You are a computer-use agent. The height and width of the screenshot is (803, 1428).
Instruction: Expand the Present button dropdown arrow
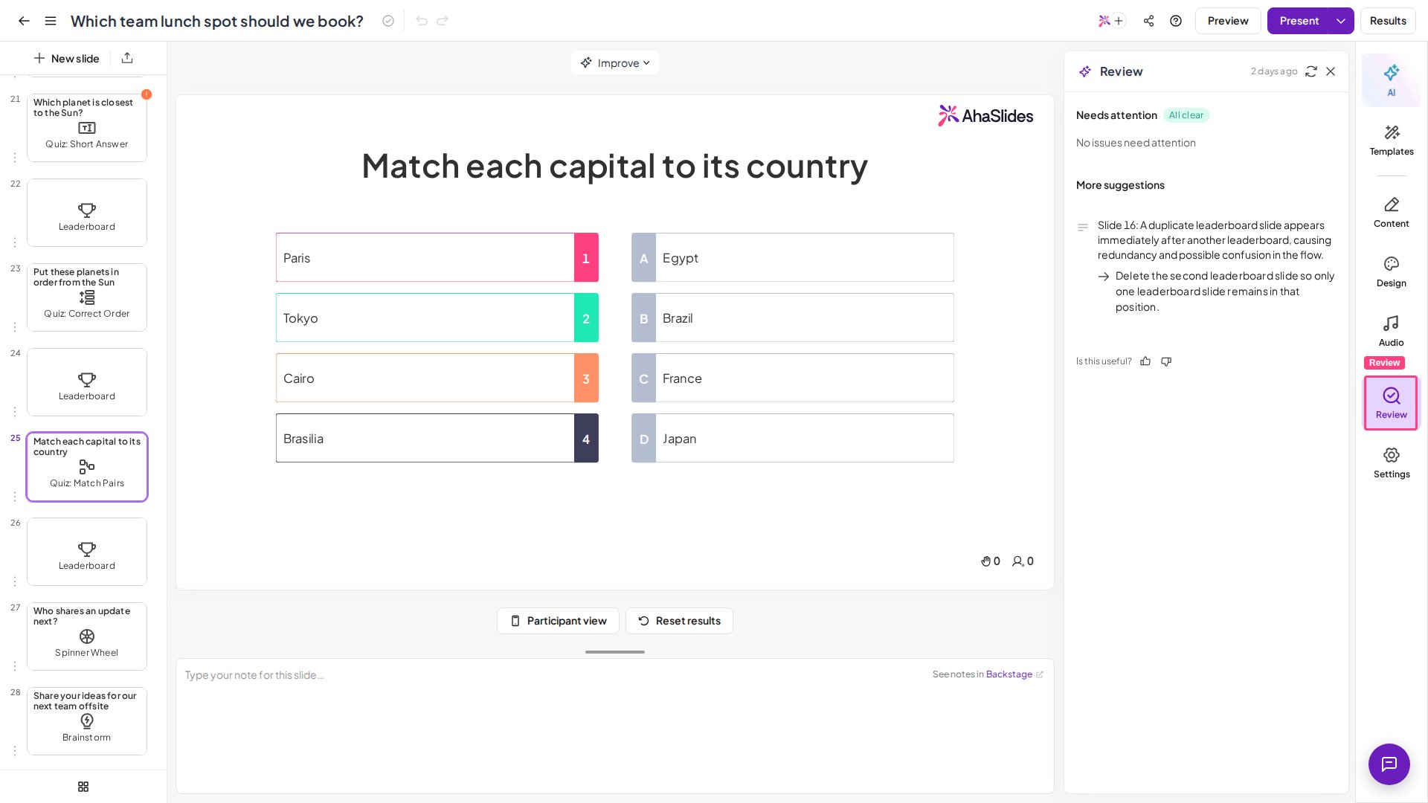(x=1341, y=21)
